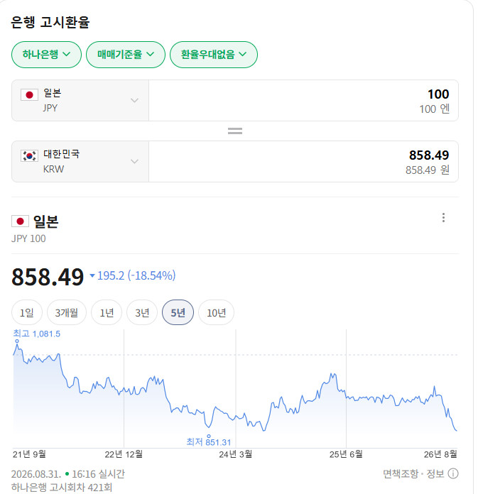Click the equals sign between currency boxes
Image resolution: width=478 pixels, height=494 pixels.
[235, 131]
